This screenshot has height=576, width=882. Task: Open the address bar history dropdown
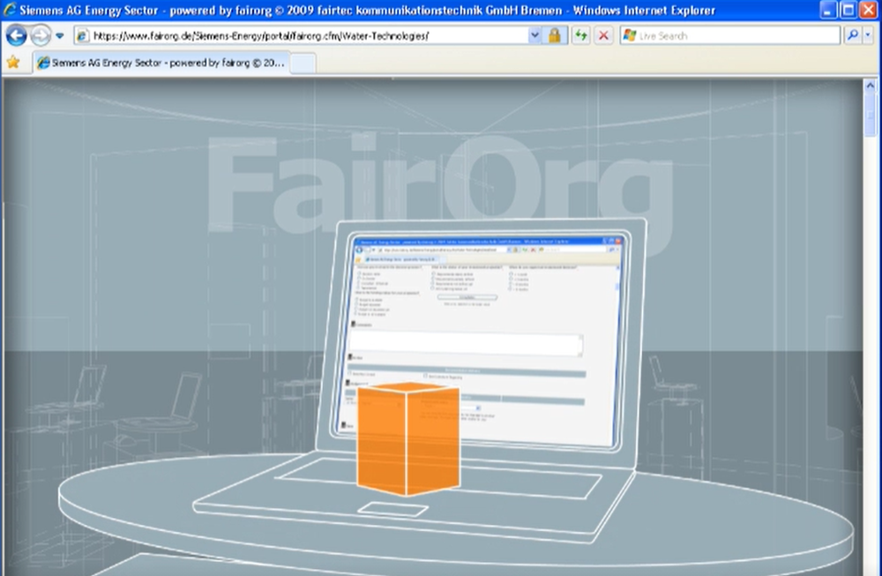pyautogui.click(x=534, y=35)
